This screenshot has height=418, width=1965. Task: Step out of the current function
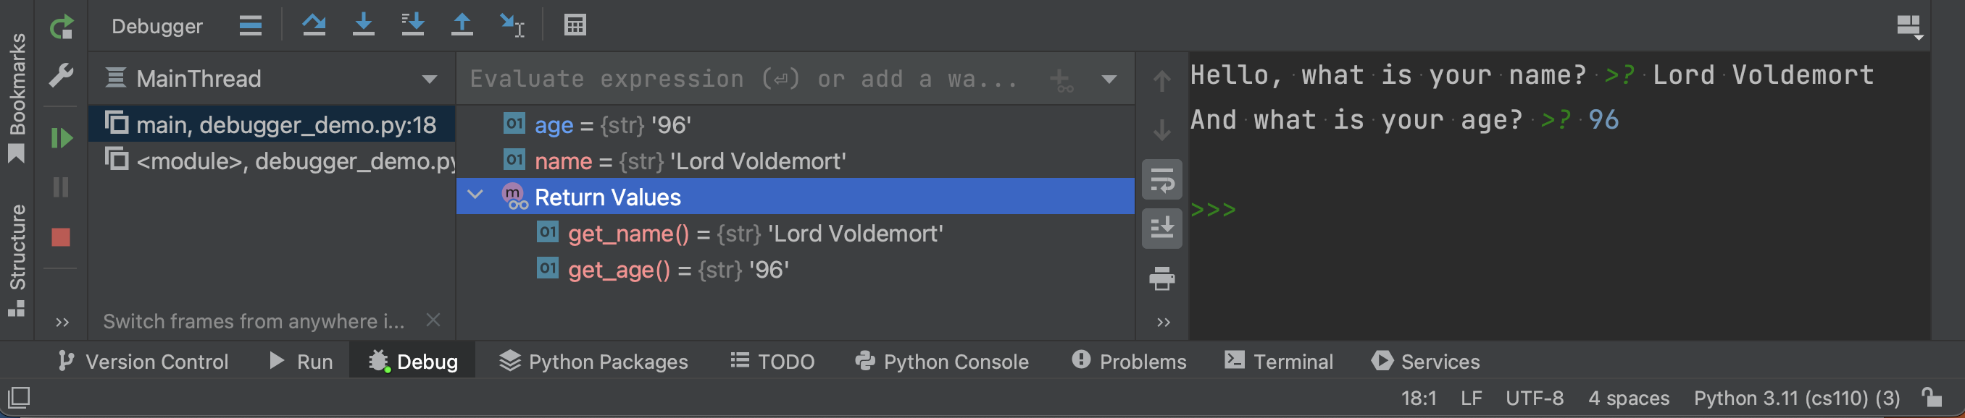coord(462,25)
